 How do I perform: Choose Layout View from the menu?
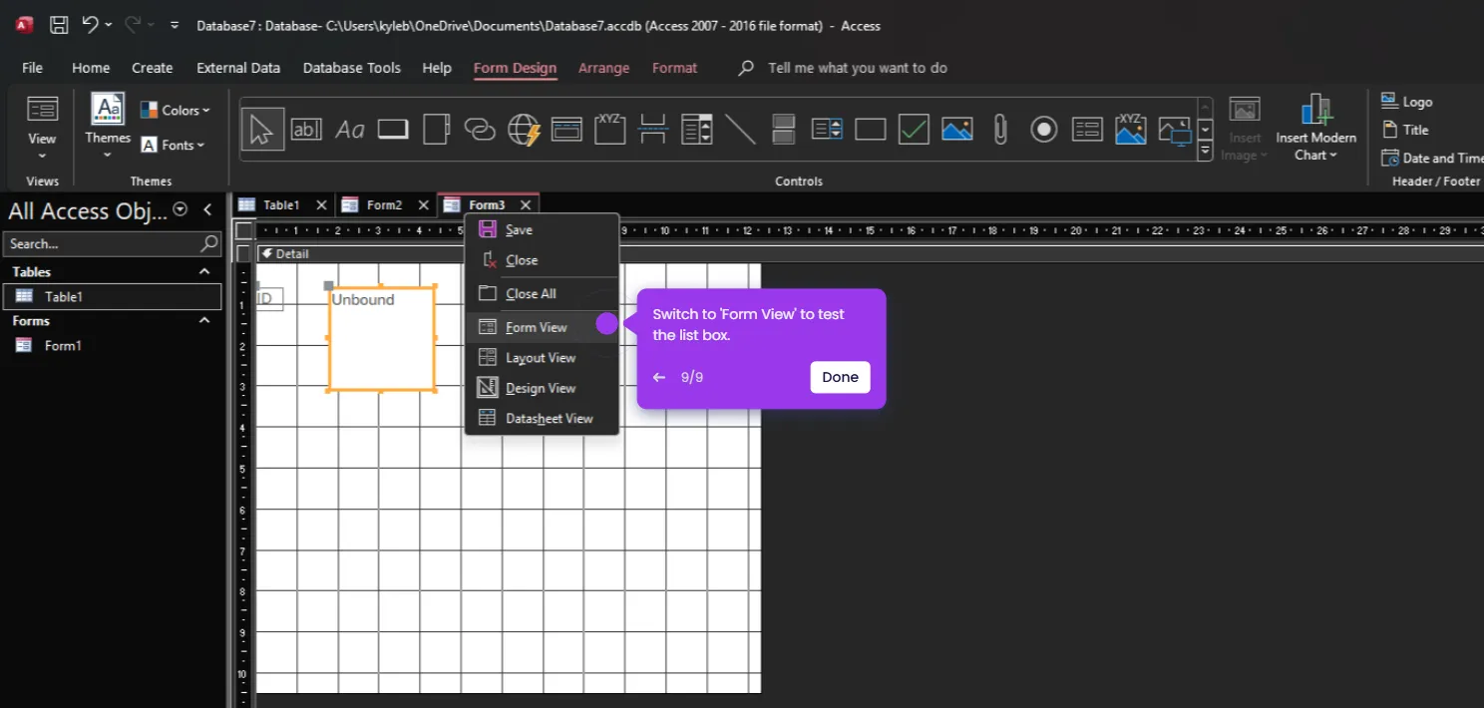coord(542,357)
